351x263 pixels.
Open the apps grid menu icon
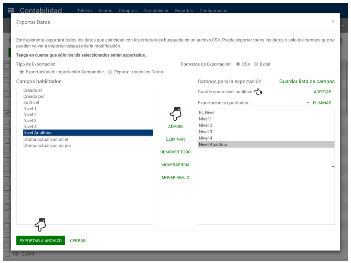(x=11, y=11)
